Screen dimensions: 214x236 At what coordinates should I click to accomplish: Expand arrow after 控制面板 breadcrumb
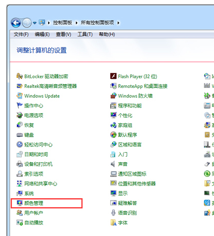(76, 23)
